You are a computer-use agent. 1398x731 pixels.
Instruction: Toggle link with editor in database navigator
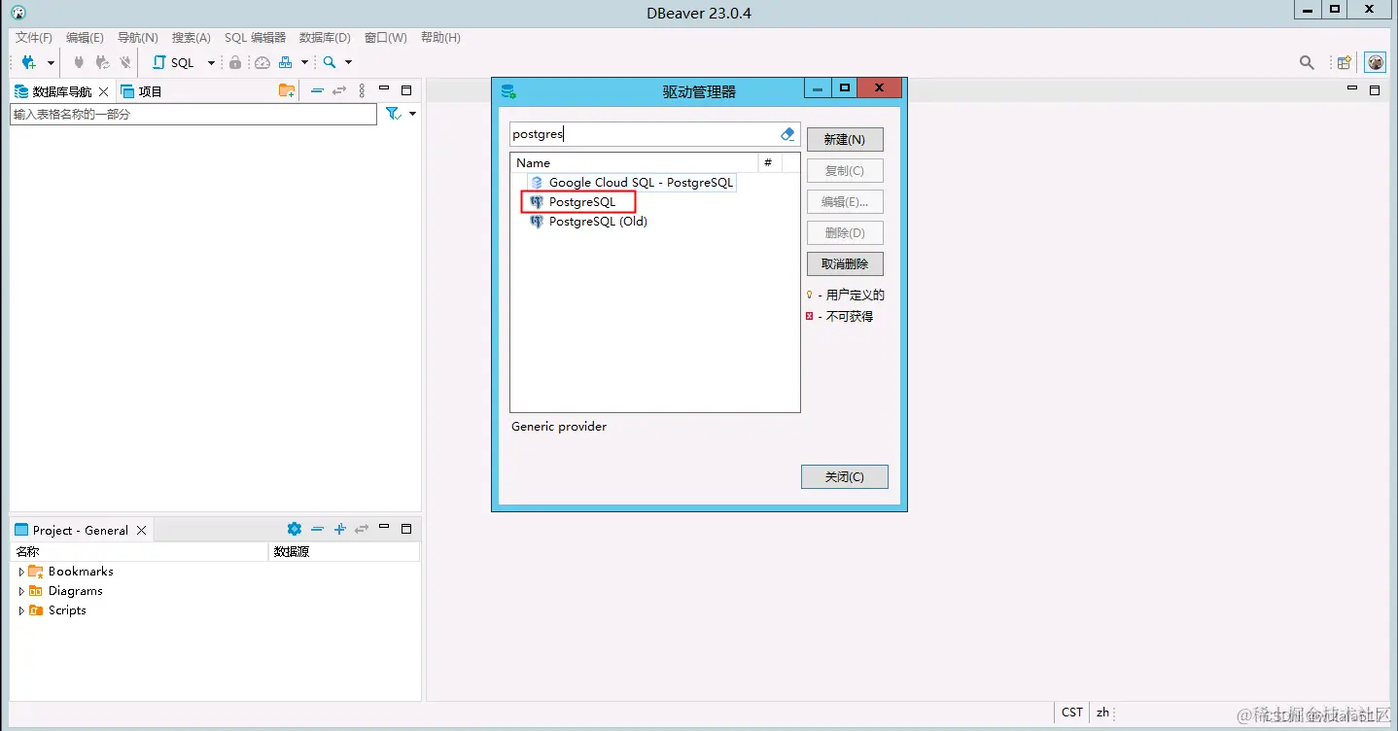click(339, 90)
